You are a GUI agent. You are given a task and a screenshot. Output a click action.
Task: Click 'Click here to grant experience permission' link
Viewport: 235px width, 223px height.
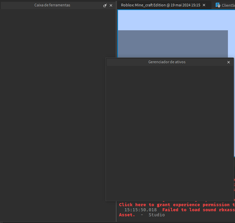[x=177, y=205]
